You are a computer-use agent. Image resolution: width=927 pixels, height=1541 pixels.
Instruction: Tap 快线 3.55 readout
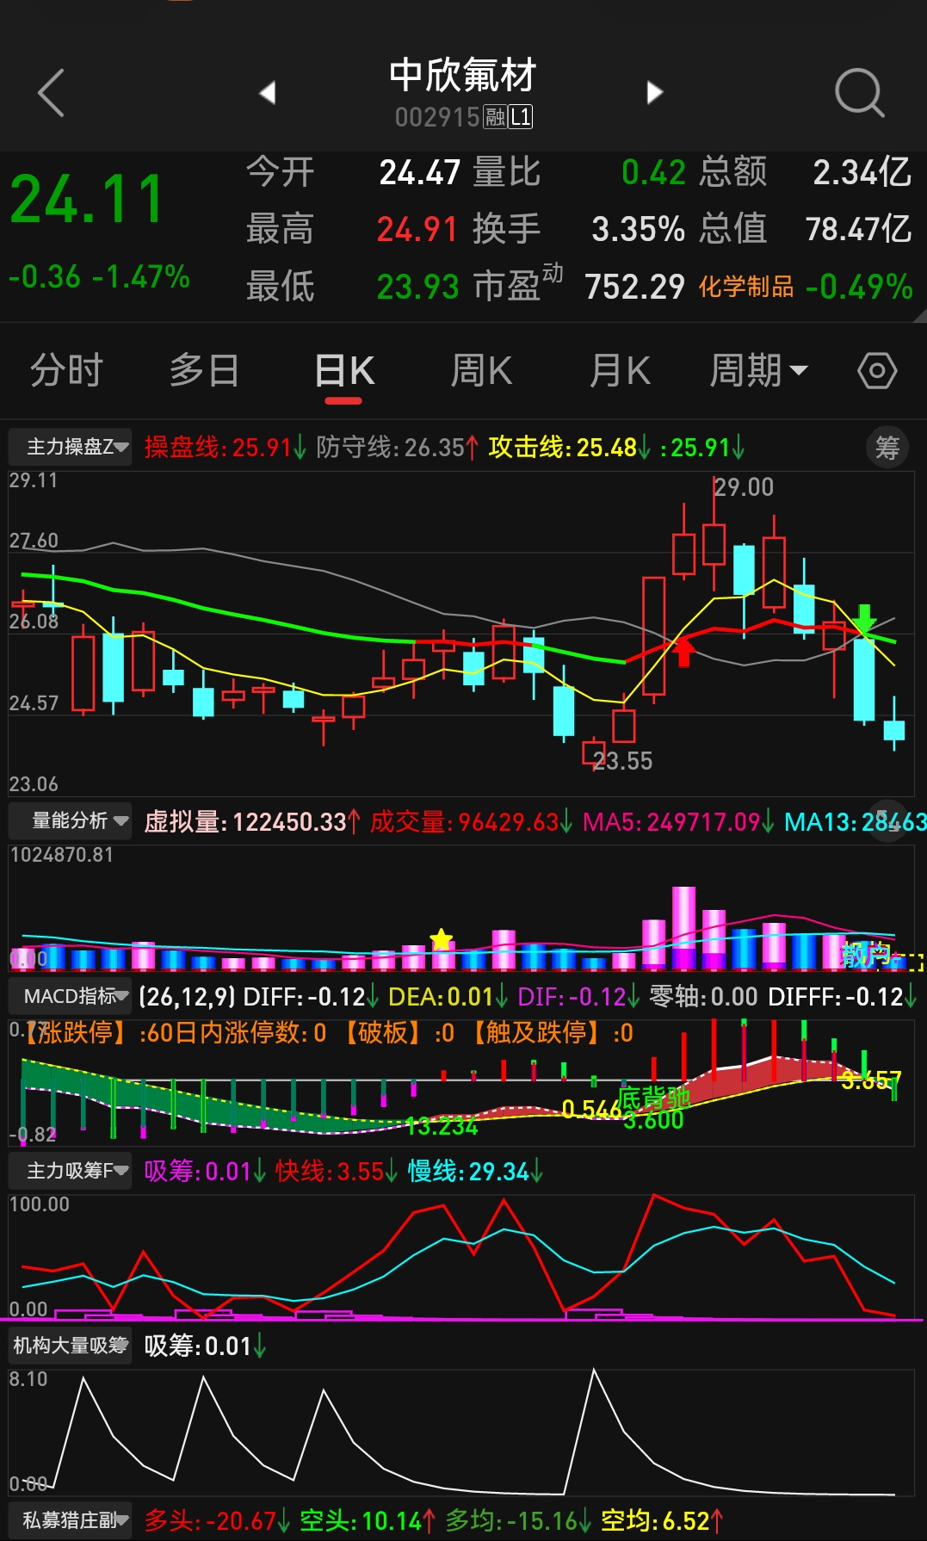337,1172
